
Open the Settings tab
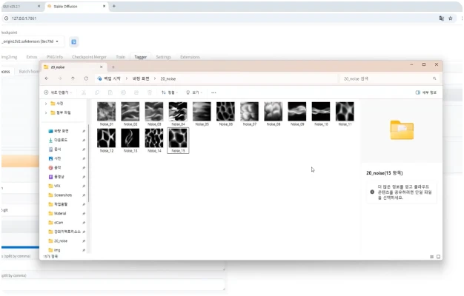(x=163, y=57)
